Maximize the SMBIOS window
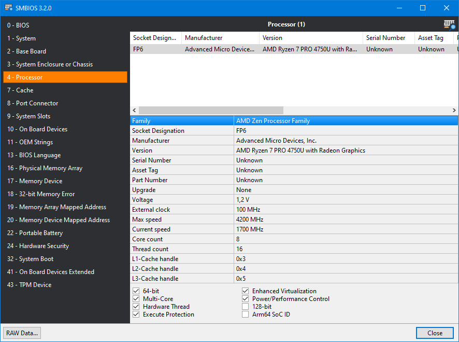 [x=423, y=8]
